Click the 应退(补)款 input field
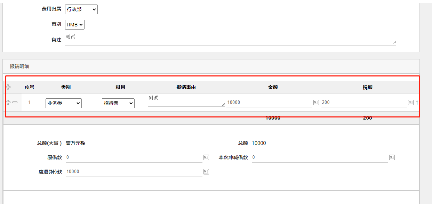Viewport: 432px width, 204px height. click(134, 172)
